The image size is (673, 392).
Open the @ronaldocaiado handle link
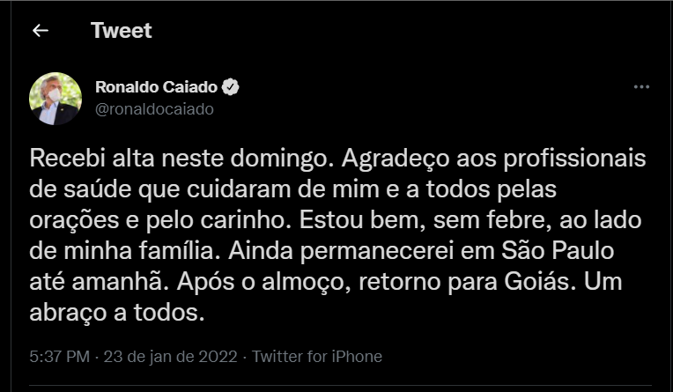coord(153,109)
